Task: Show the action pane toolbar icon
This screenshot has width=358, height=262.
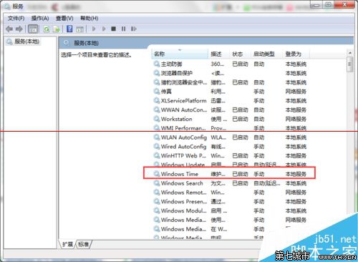Action: (79, 29)
